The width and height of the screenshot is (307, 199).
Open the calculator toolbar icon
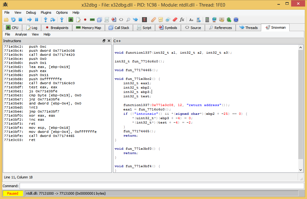(x=207, y=20)
